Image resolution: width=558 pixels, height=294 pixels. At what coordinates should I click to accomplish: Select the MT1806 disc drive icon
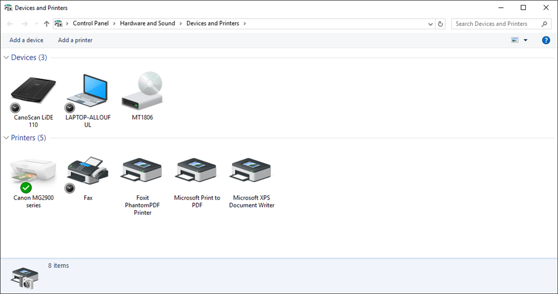(142, 91)
